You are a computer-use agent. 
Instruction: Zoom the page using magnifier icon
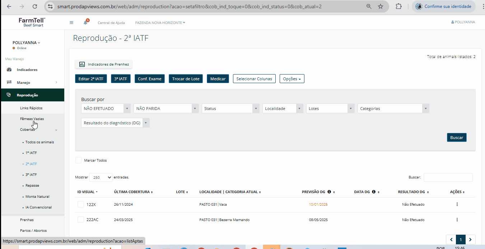click(369, 6)
